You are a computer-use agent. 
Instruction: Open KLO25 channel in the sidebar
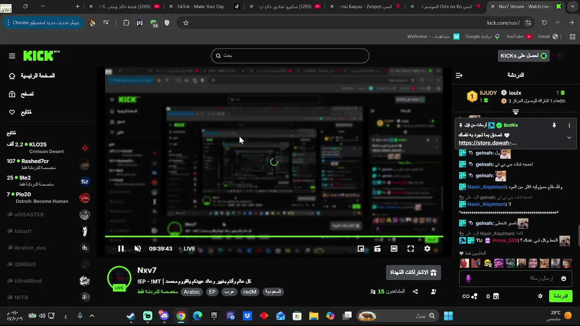(48, 148)
